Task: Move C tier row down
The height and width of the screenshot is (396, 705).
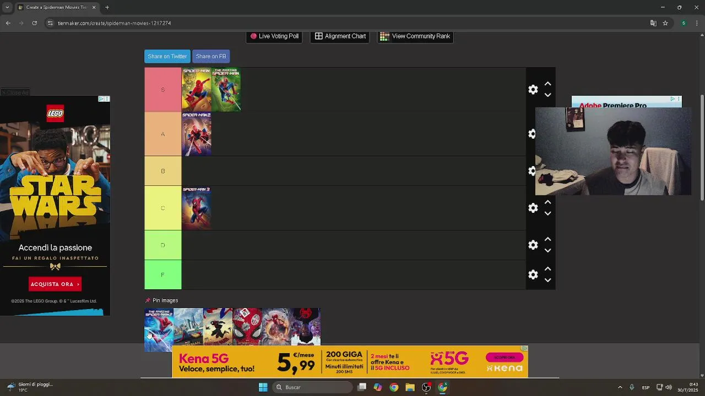Action: [547, 213]
